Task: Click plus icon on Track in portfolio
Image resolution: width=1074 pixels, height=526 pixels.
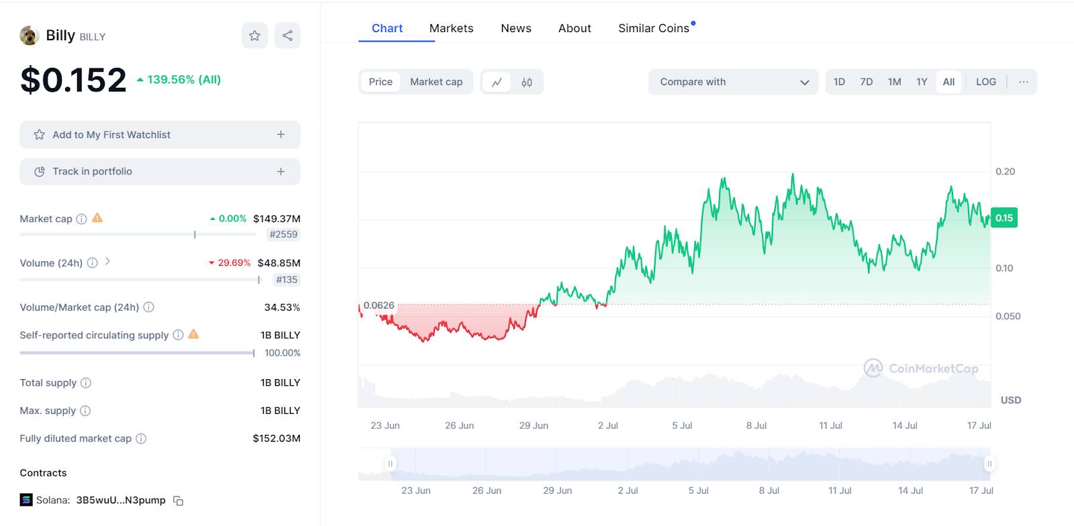Action: pos(281,172)
